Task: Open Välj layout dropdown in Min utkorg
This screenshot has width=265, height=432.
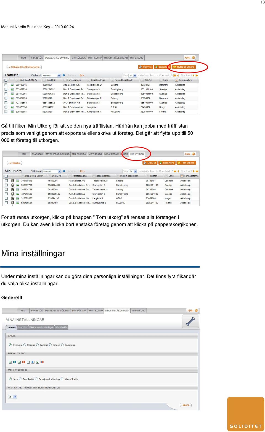Action: pos(52,171)
